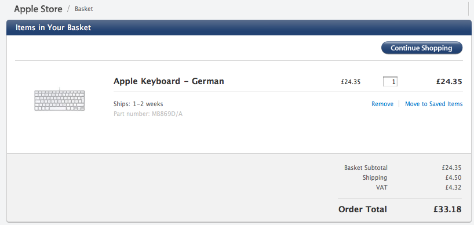Click the Part number MB869D/A text
Screen dimensions: 474x225
(x=148, y=114)
